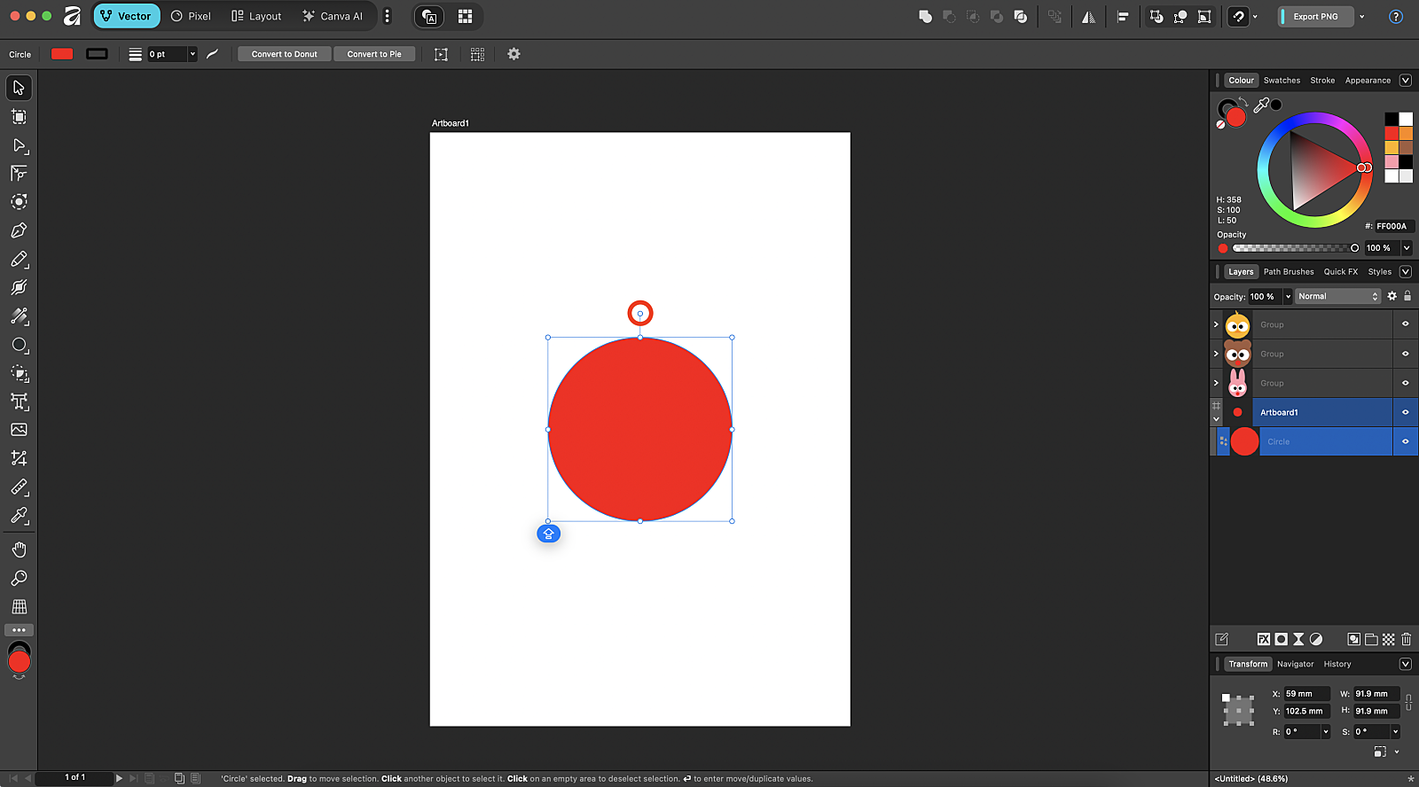This screenshot has width=1419, height=787.
Task: Open the Navigator tab
Action: point(1295,664)
